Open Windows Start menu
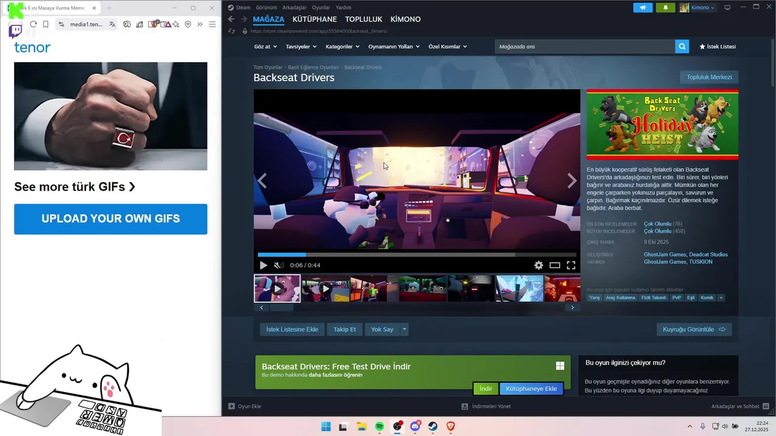The width and height of the screenshot is (776, 436). pyautogui.click(x=326, y=426)
